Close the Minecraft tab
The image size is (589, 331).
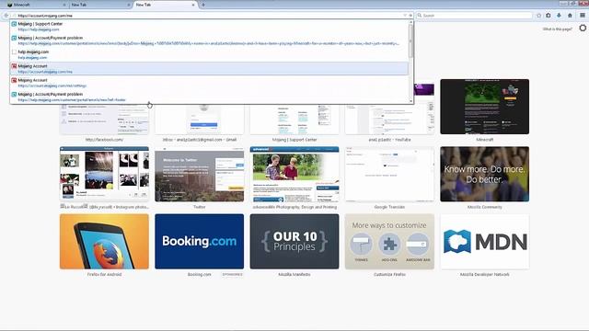pyautogui.click(x=64, y=5)
